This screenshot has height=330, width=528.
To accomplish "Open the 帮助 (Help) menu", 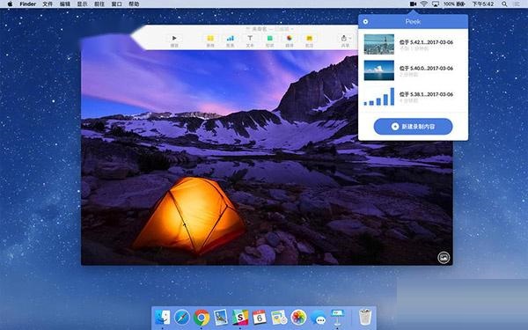I will [x=134, y=4].
